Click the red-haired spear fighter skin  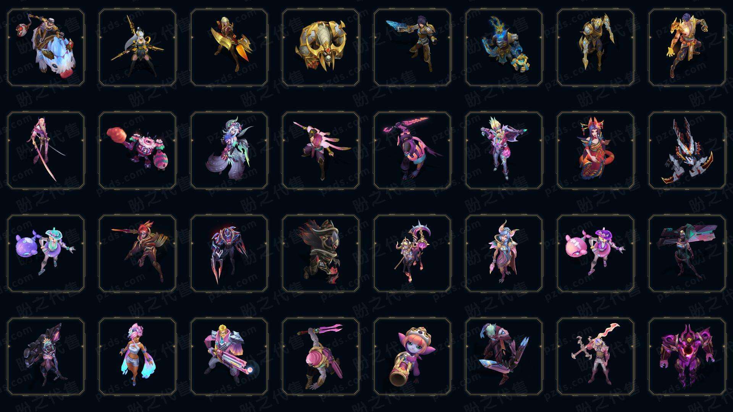coord(137,253)
